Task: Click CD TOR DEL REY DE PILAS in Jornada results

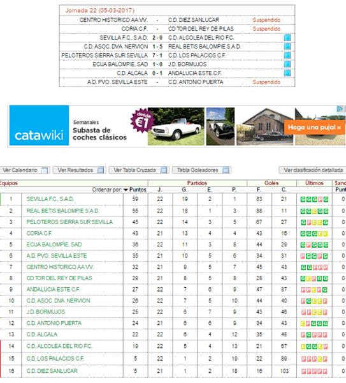Action: pyautogui.click(x=201, y=29)
